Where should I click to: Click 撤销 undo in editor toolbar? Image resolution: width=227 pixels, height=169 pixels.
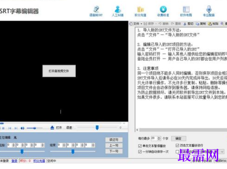click(164, 24)
